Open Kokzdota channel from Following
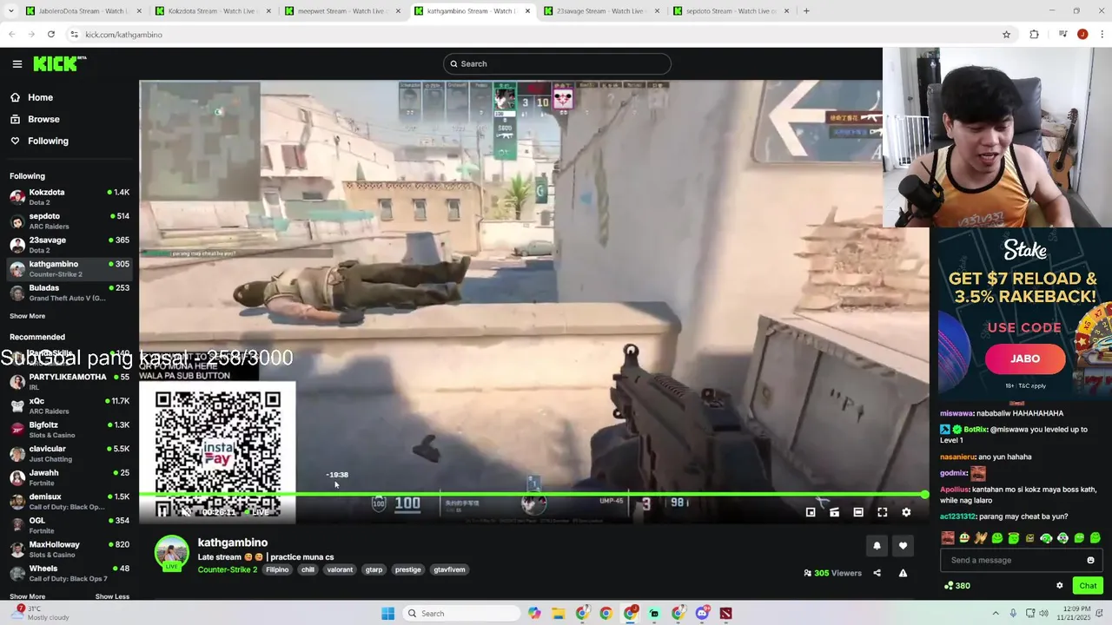Viewport: 1112px width, 625px height. coord(69,197)
